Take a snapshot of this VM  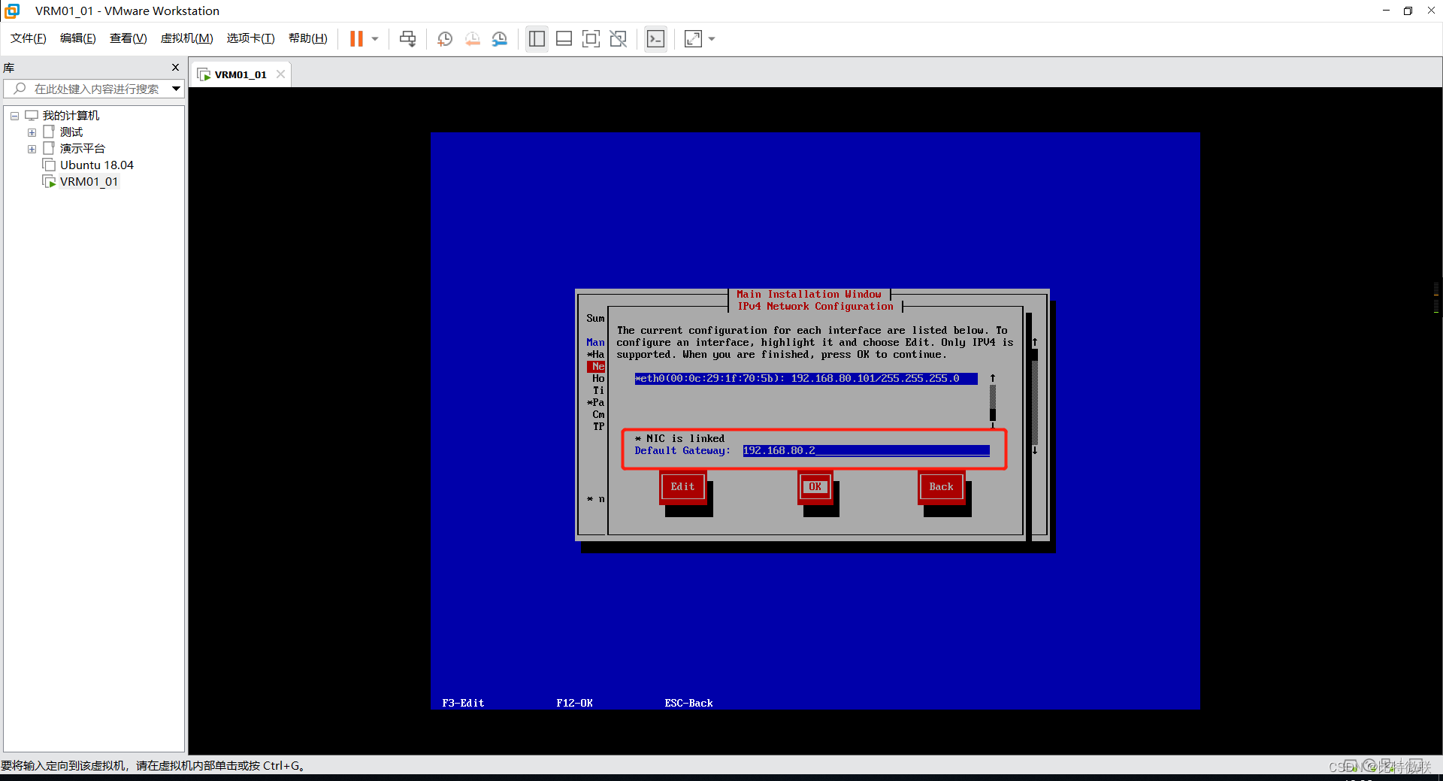pos(445,39)
